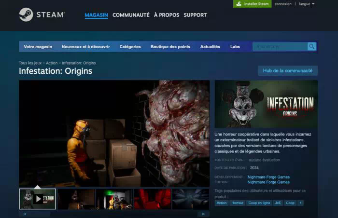Click the download icon on Installer Steam
This screenshot has width=338, height=218.
[239, 4]
